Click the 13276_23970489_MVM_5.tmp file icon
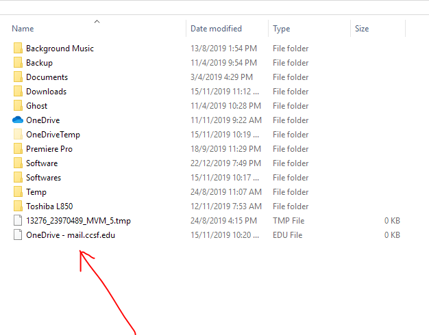This screenshot has height=335, width=429. [18, 220]
